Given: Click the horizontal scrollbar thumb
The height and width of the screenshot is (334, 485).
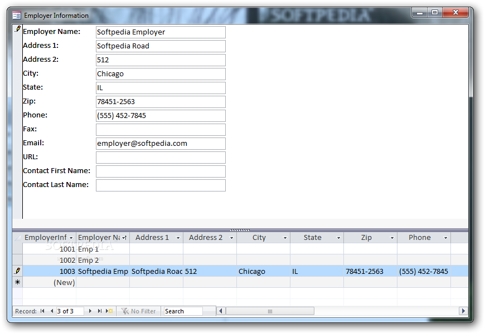Looking at the screenshot, I should pos(270,311).
